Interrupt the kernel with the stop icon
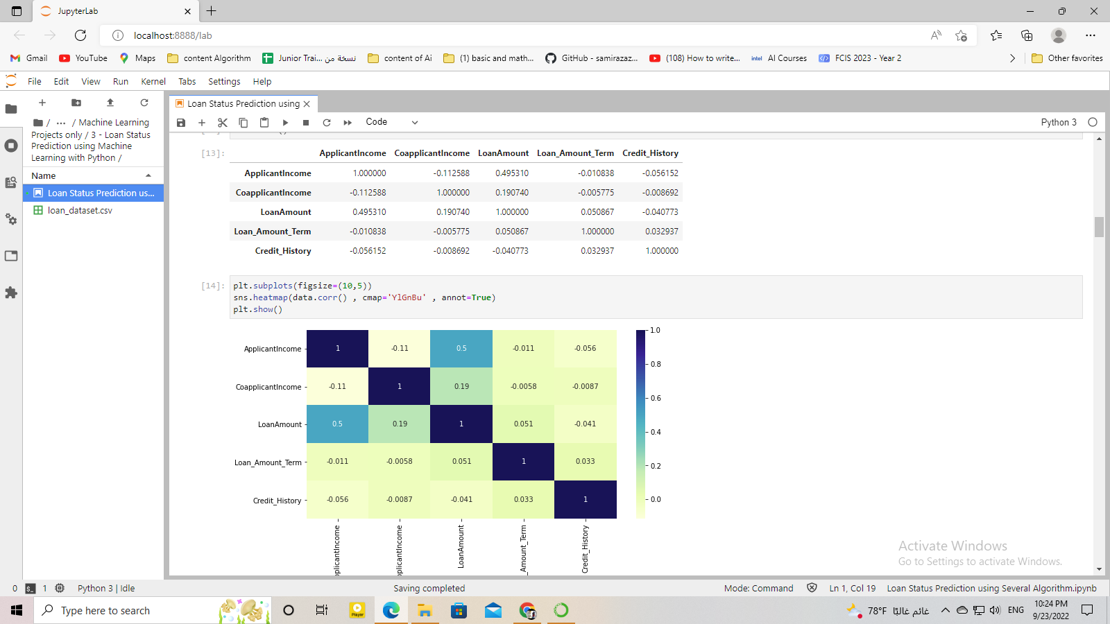This screenshot has width=1110, height=624. (305, 122)
